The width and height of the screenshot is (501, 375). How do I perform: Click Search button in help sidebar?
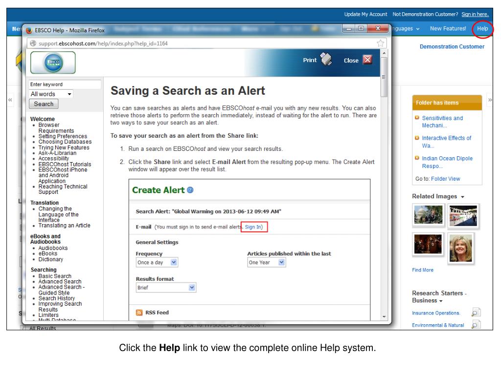[x=44, y=104]
